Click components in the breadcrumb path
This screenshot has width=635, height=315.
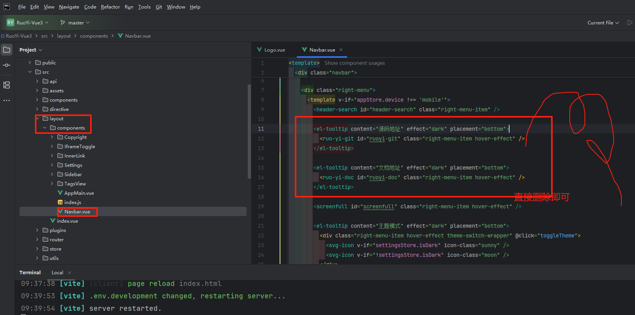[94, 36]
